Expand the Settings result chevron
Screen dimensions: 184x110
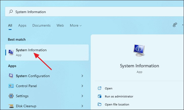click(82, 96)
